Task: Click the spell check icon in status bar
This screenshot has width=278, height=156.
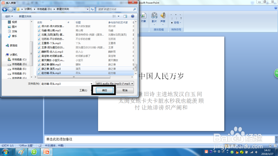Action: 40,145
